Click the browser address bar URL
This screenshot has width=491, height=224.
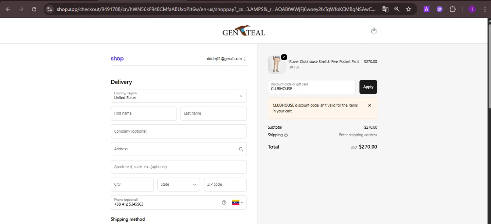click(216, 9)
